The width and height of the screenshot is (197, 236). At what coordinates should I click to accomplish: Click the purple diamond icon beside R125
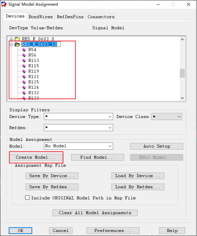pos(24,82)
